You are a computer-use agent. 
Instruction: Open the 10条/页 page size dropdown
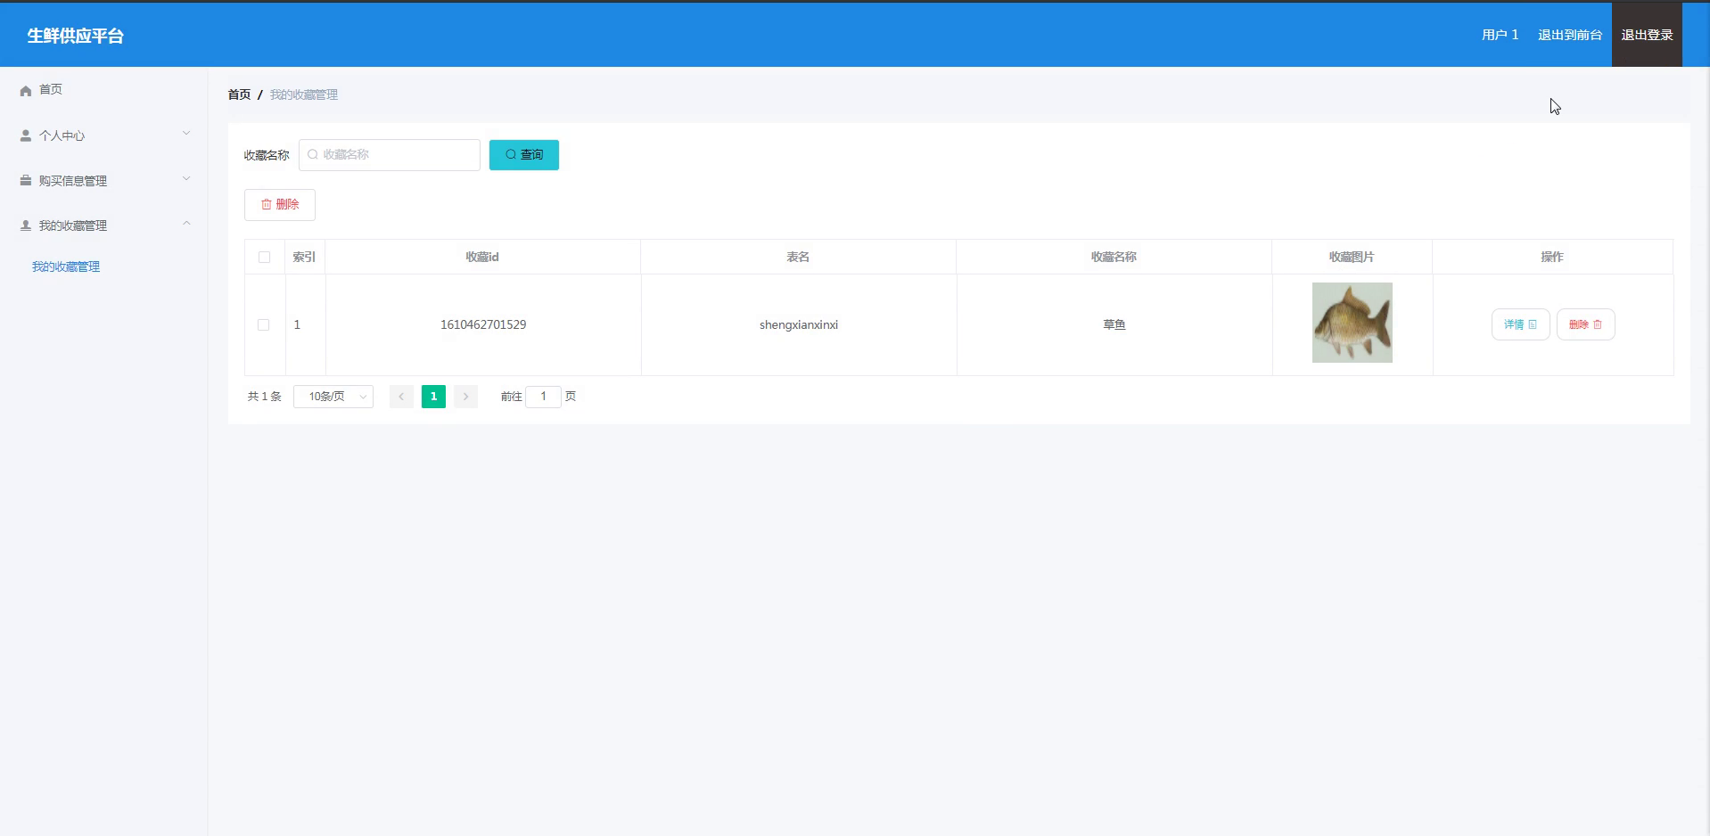333,397
